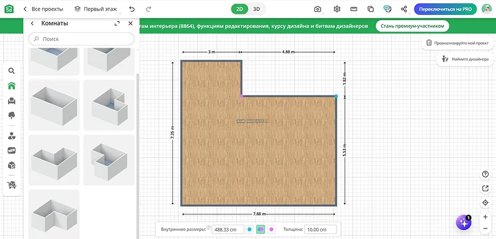Click the pink wall corner point

[x=241, y=96]
